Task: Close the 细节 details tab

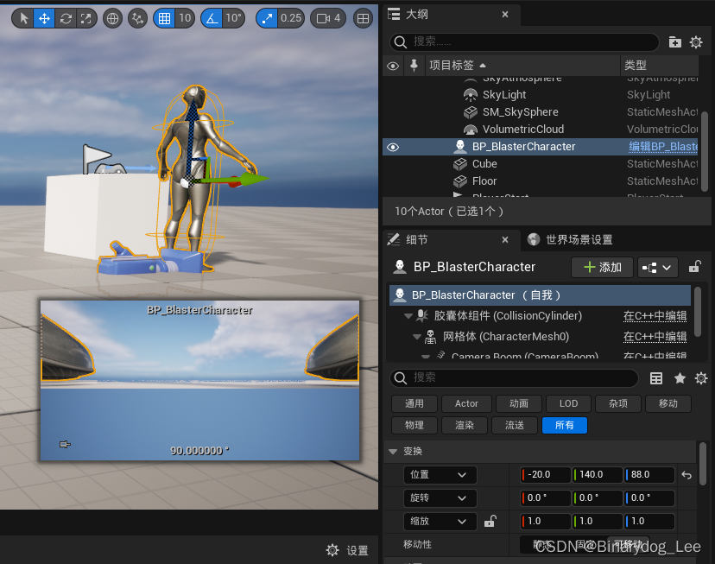Action: (x=505, y=240)
